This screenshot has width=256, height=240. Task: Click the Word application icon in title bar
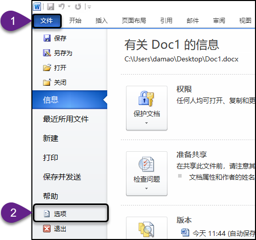(37, 7)
